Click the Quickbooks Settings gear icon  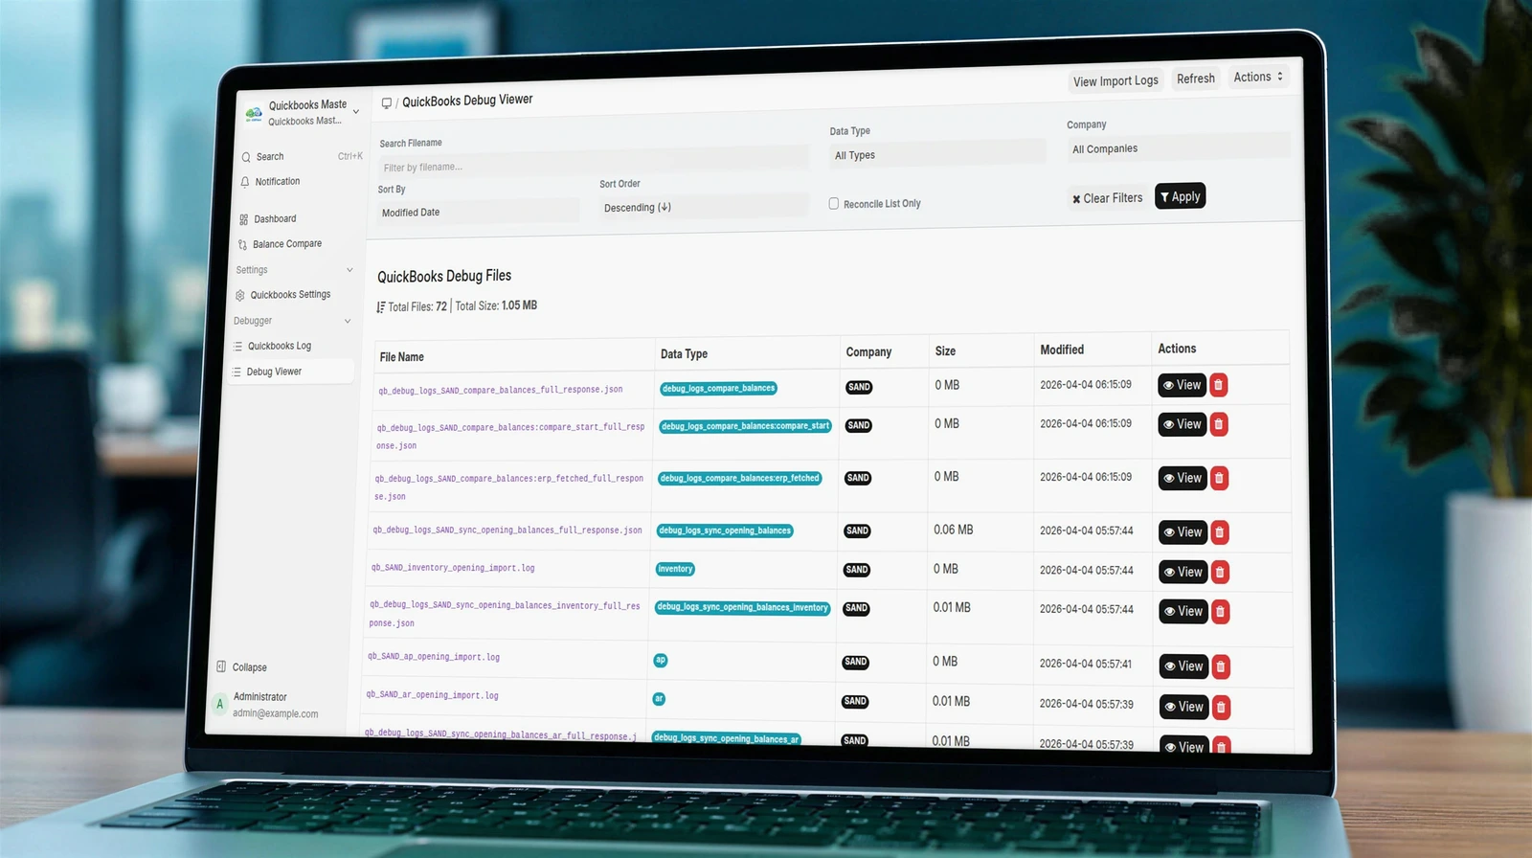pyautogui.click(x=240, y=295)
